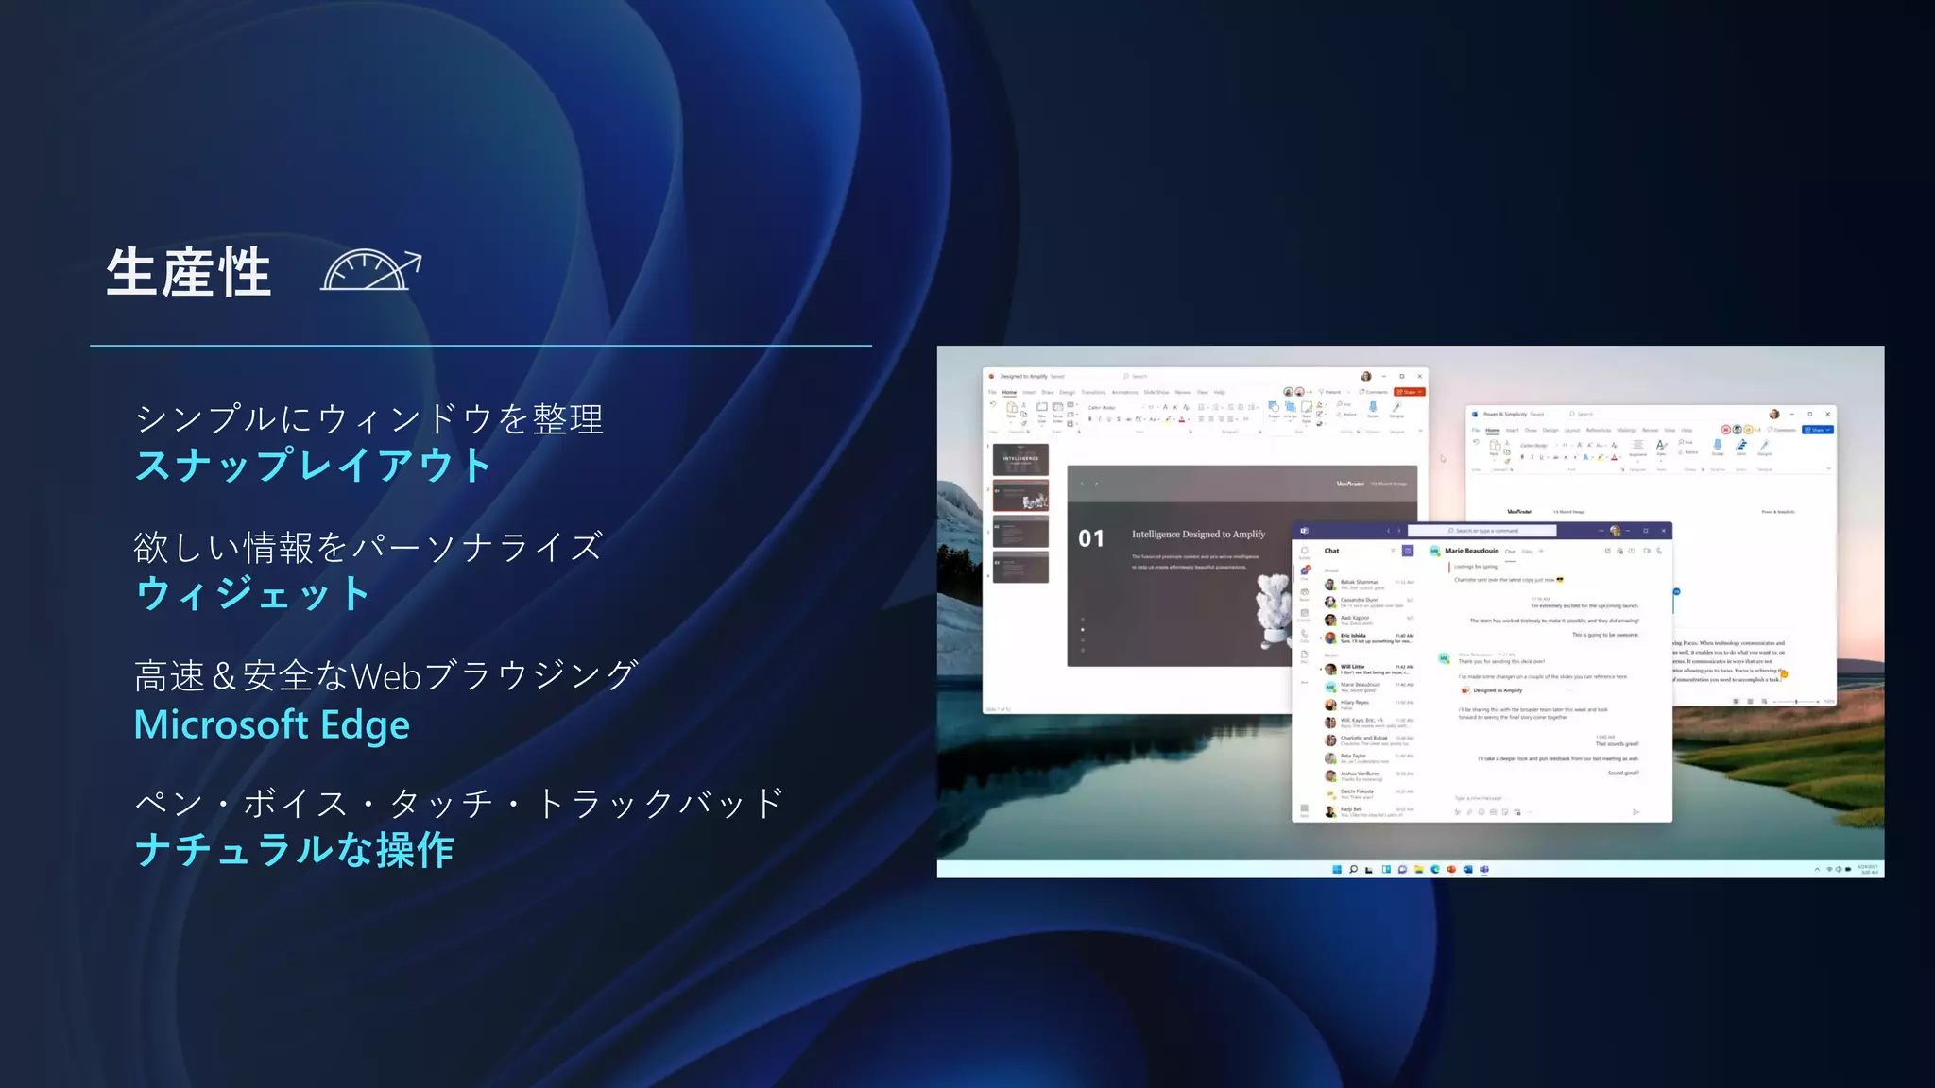Open the Slide Show tab in PowerPoint
This screenshot has width=1935, height=1088.
(x=1156, y=392)
